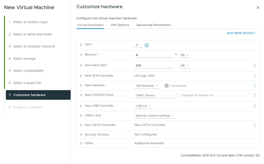Click ADD NEW DEVICE button

coord(242,33)
